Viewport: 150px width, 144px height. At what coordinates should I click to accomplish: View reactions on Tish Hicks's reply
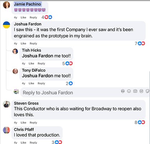pos(67,63)
